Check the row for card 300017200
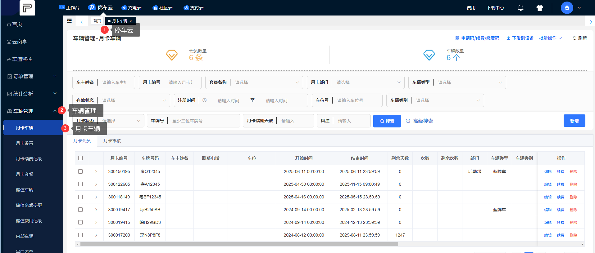The height and width of the screenshot is (253, 595). point(80,235)
